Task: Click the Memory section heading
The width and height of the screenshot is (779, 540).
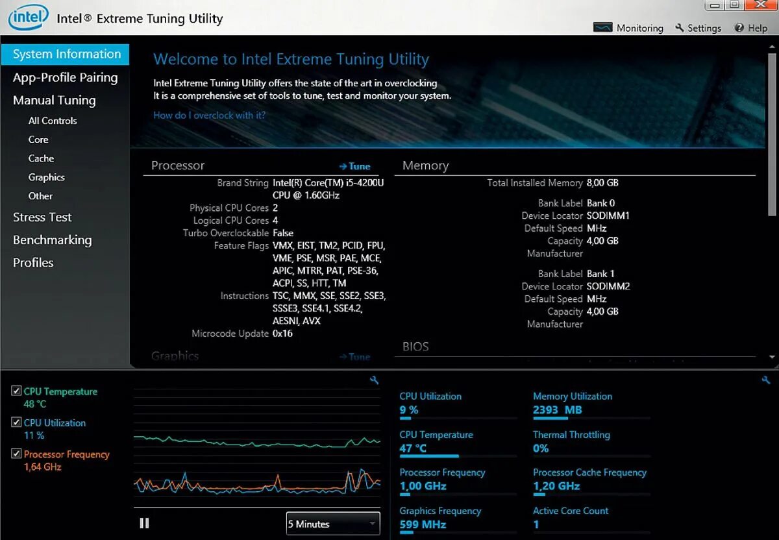Action: 425,166
